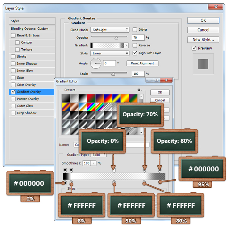Open the presets gear menu in Gradient Editor
The height and width of the screenshot is (228, 228).
coord(139,90)
